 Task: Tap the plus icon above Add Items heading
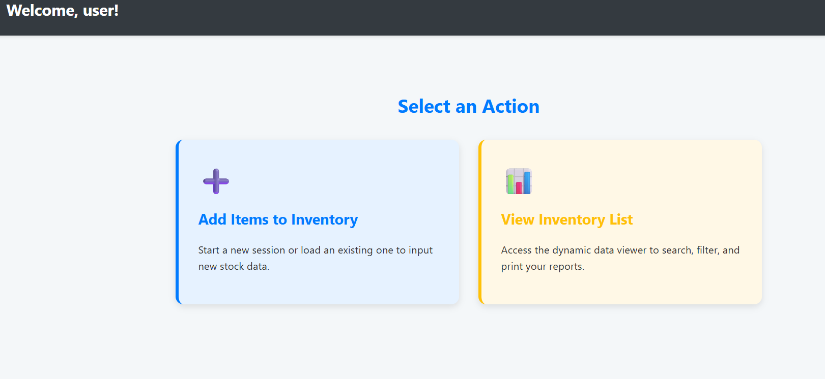pyautogui.click(x=216, y=181)
